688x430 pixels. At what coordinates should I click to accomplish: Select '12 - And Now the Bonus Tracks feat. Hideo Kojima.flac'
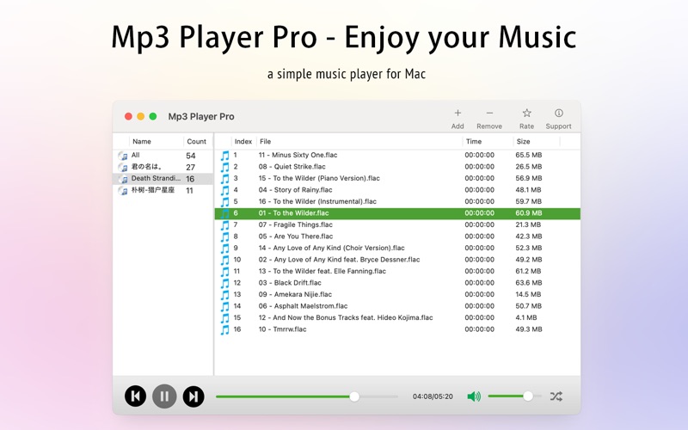coord(346,317)
